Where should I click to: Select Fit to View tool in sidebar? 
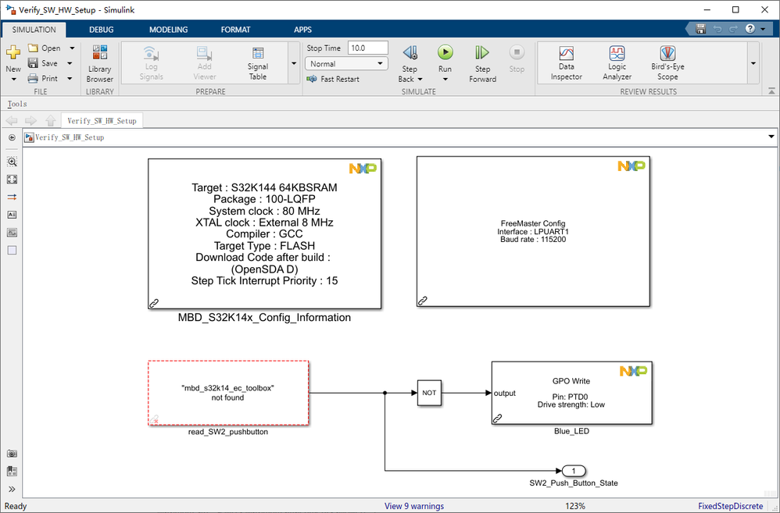tap(13, 180)
